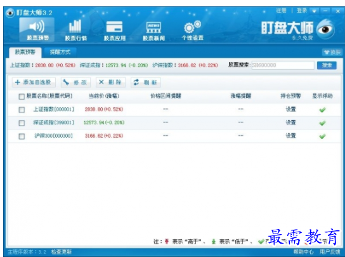Click the 显示浮动 column header
Image resolution: width=345 pixels, height=257 pixels.
(x=322, y=96)
